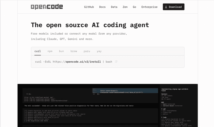Click the '$this->assertGuest();' code line
This screenshot has width=214, height=127.
[x=109, y=91]
